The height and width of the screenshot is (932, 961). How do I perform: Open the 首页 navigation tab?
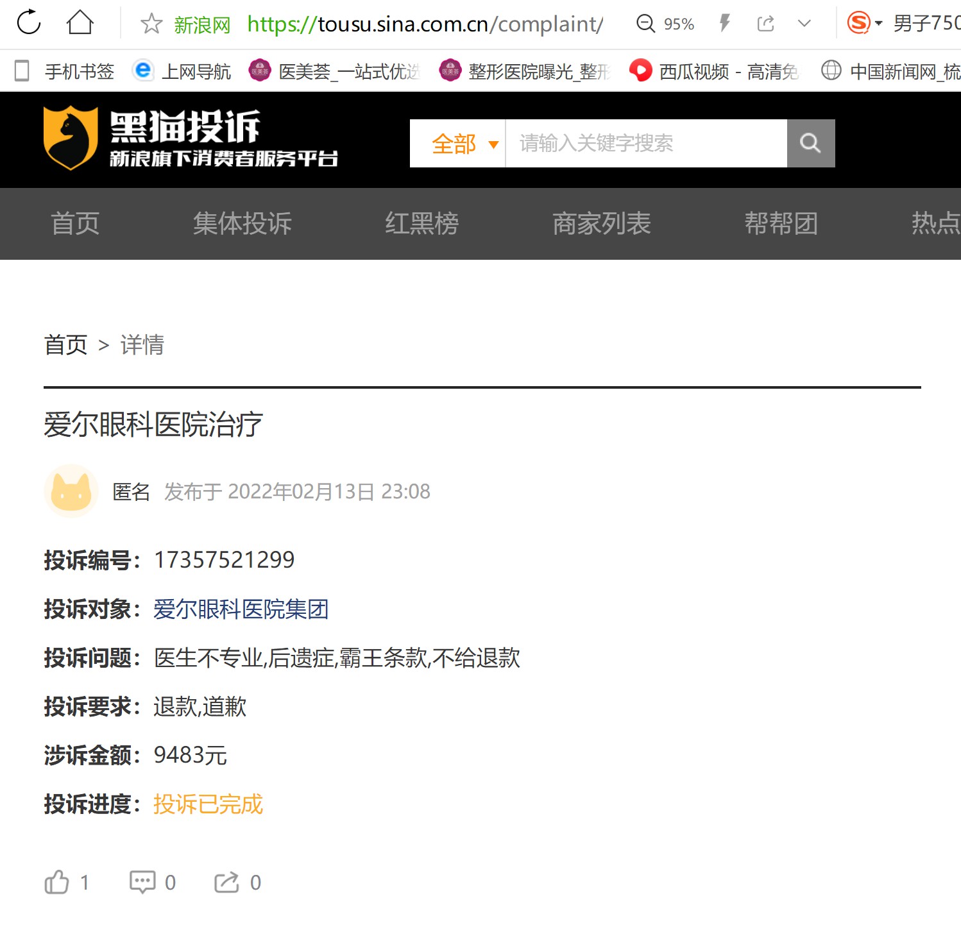tap(75, 224)
